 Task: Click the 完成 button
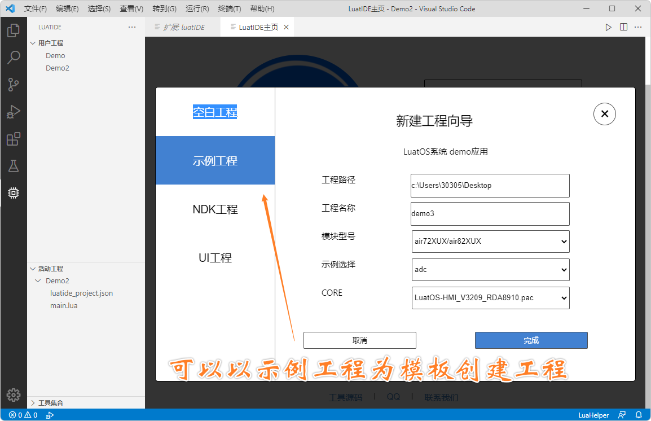531,340
